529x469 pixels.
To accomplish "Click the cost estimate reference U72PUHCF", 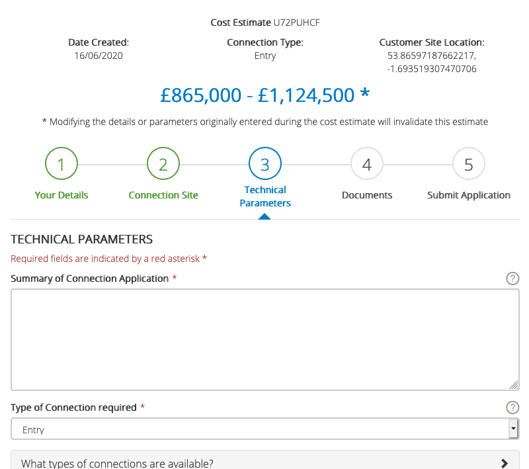I will point(297,22).
